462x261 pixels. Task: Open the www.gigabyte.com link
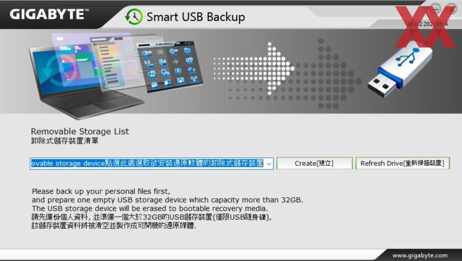420,255
